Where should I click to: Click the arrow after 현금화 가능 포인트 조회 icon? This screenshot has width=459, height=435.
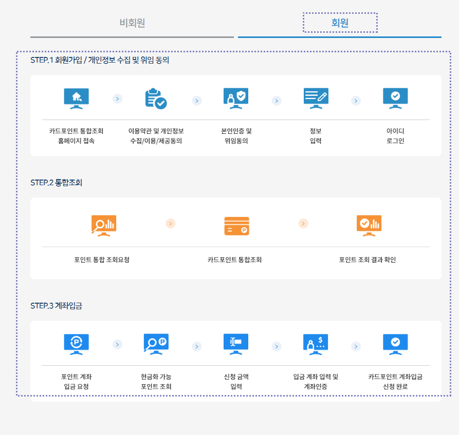click(197, 346)
